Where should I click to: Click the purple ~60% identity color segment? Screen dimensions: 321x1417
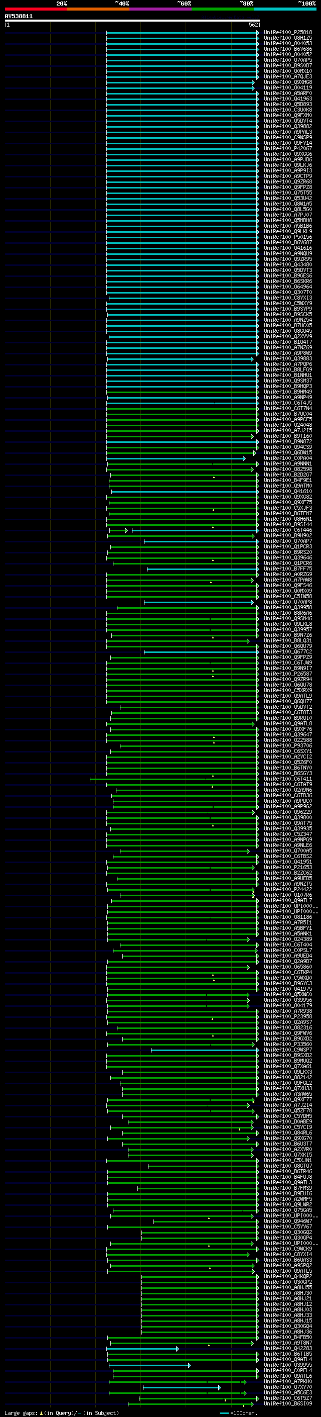tap(161, 10)
